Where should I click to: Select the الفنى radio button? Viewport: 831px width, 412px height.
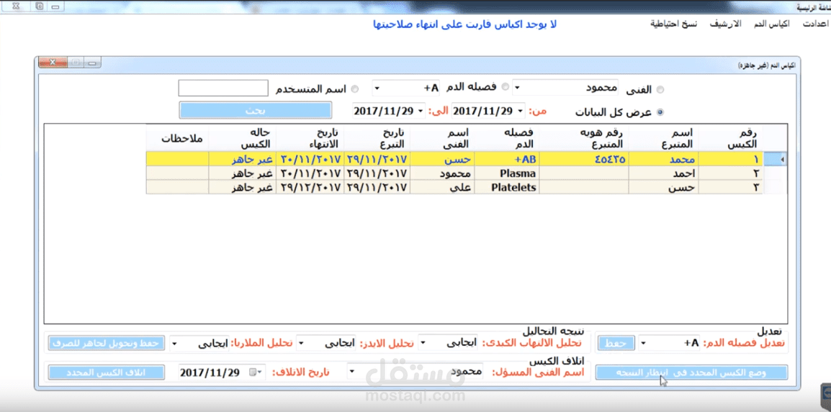click(x=660, y=90)
